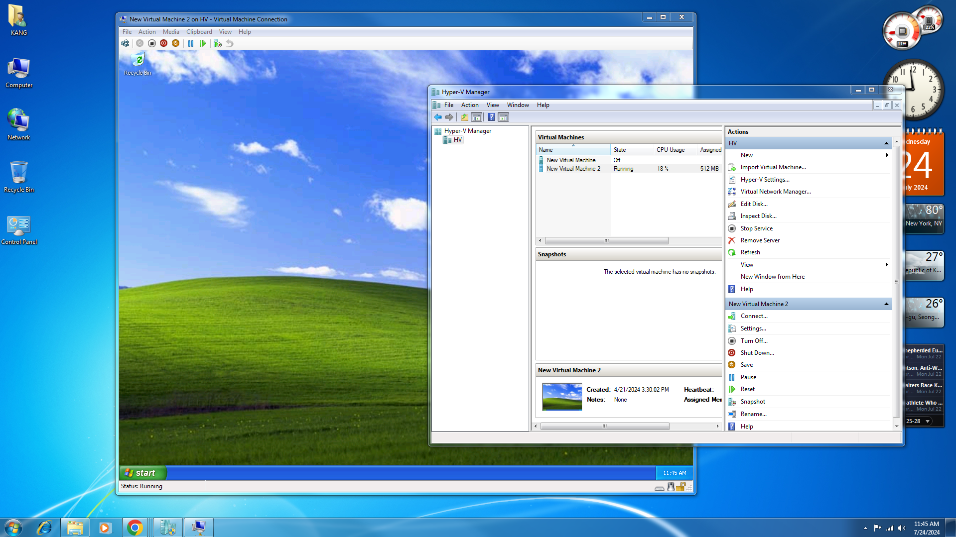
Task: Click VM thumbnail preview in details pane
Action: pyautogui.click(x=561, y=397)
